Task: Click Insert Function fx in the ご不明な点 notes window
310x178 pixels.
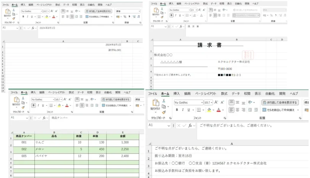Action: pos(190,126)
